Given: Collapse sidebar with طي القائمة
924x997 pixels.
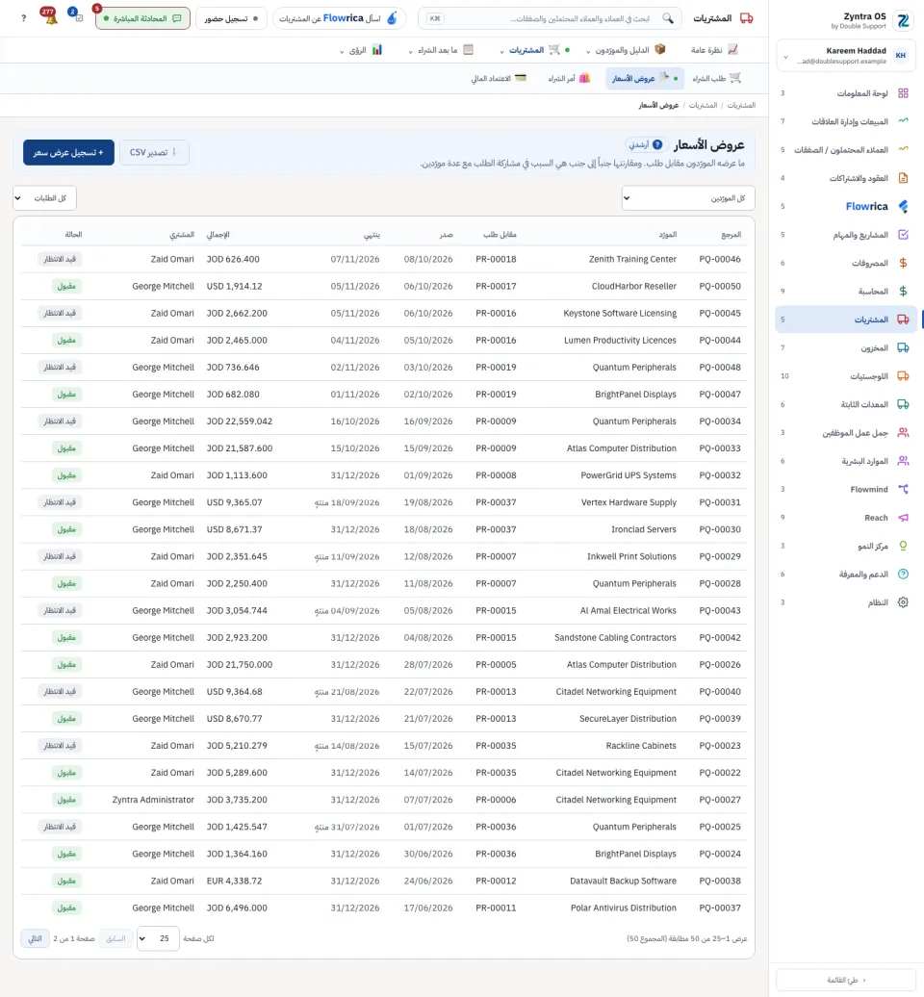Looking at the screenshot, I should coord(846,980).
